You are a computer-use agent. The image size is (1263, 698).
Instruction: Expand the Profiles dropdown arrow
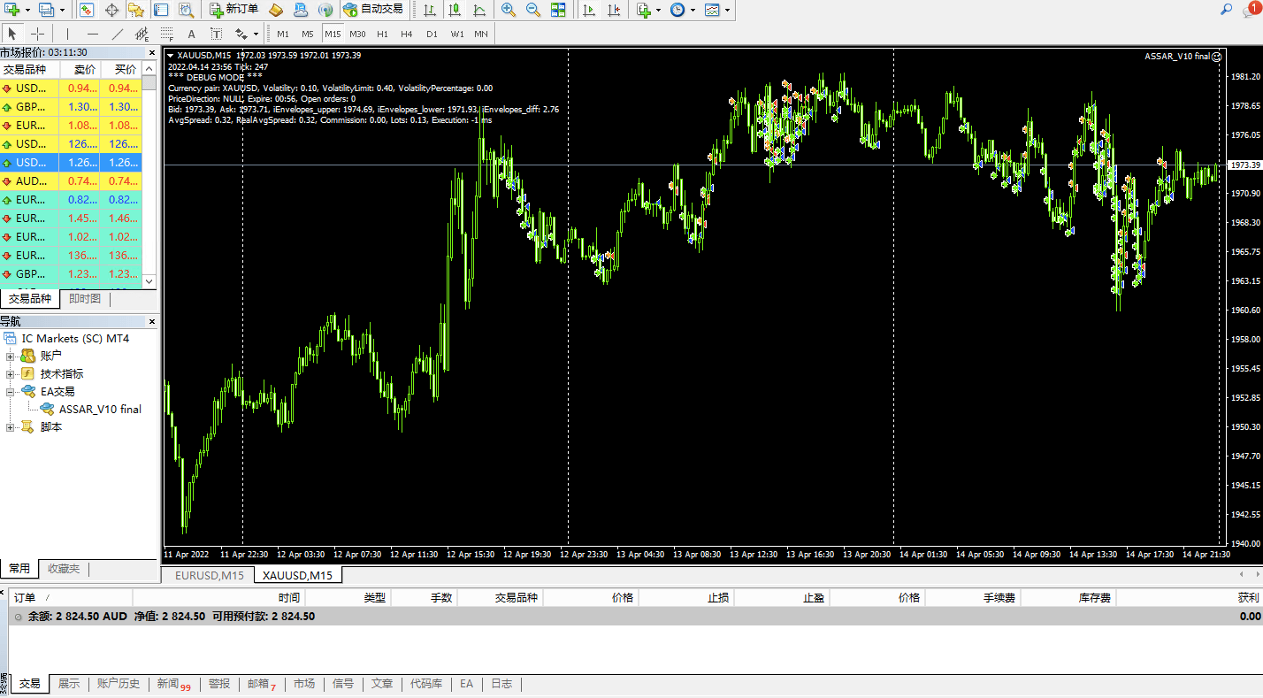click(61, 10)
